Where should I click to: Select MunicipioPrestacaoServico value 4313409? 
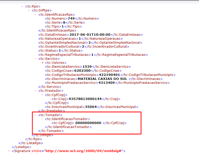click(x=106, y=83)
